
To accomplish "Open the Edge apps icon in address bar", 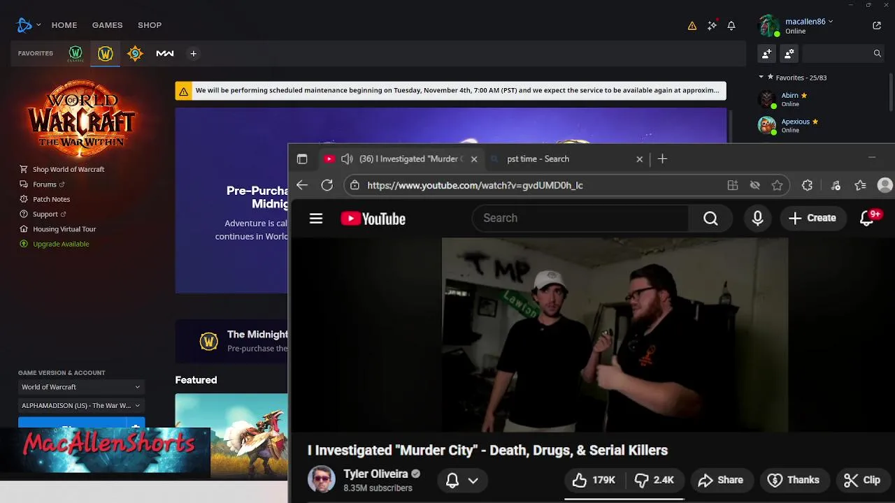I will point(733,185).
